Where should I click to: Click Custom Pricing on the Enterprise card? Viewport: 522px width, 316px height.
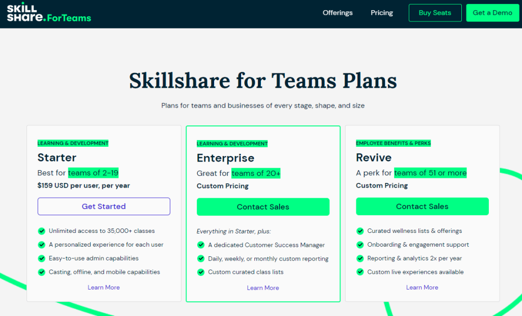tap(223, 186)
